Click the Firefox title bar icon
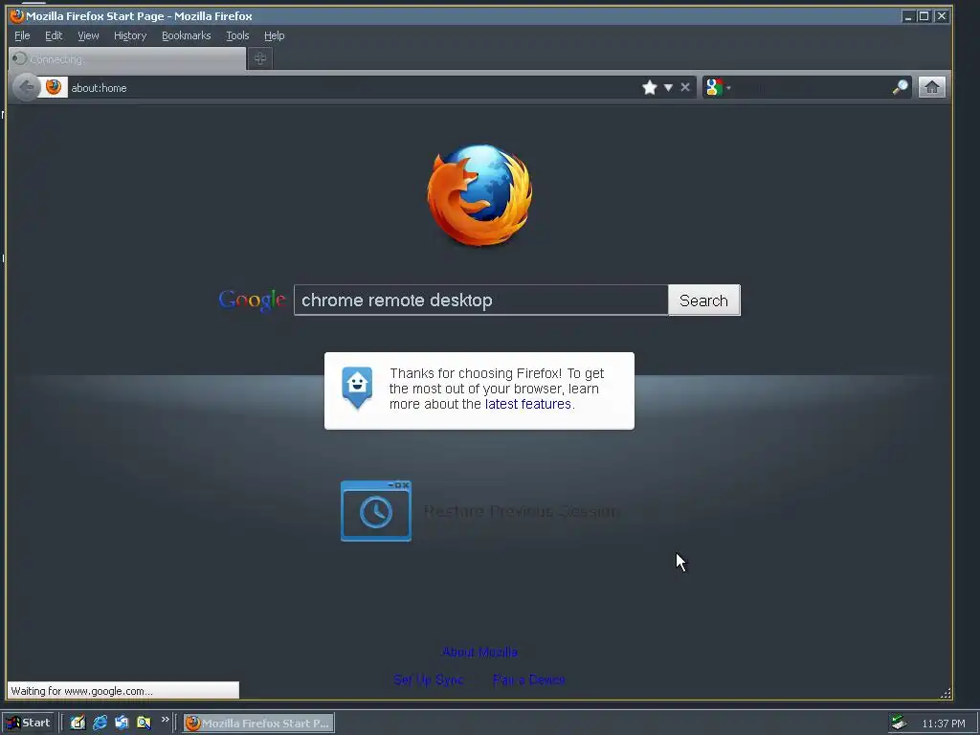 point(17,15)
